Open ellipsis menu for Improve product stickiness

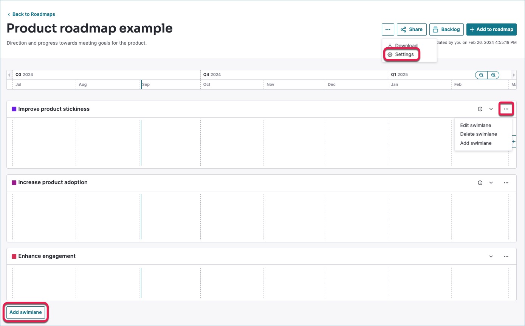coord(506,109)
